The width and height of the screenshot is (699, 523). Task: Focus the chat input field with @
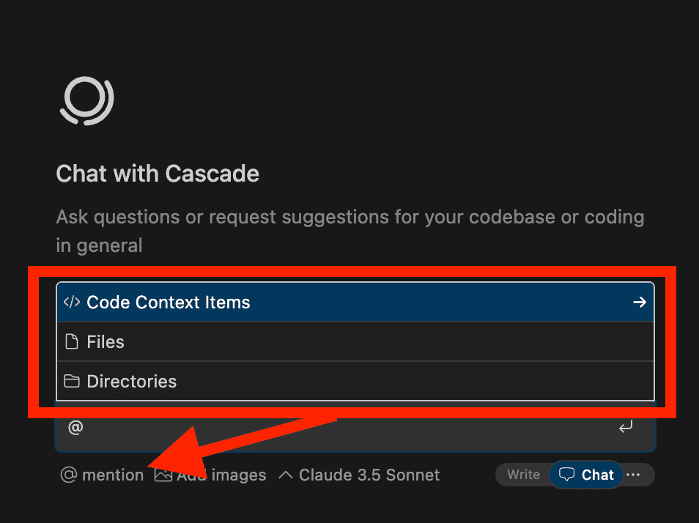330,428
